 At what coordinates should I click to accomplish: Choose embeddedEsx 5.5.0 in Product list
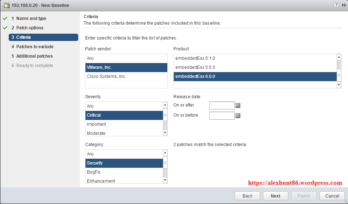(195, 67)
